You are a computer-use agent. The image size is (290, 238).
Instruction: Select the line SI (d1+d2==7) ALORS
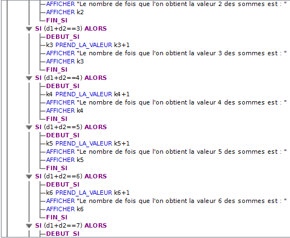(x=71, y=225)
